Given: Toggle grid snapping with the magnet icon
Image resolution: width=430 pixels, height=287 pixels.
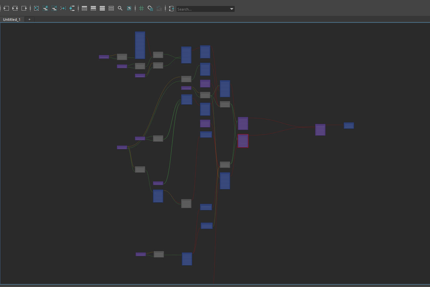Looking at the screenshot, I should (150, 8).
